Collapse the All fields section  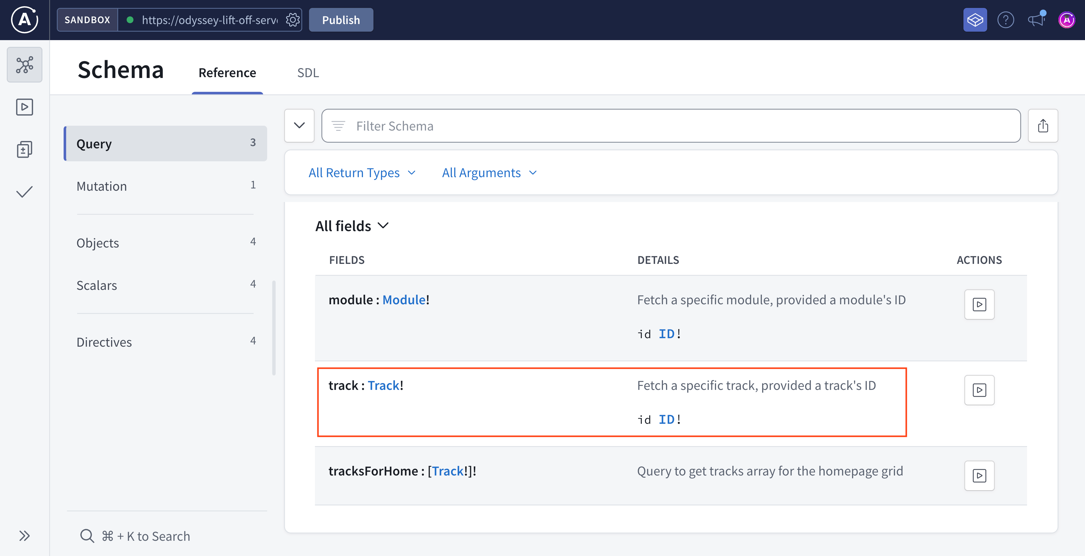[352, 226]
